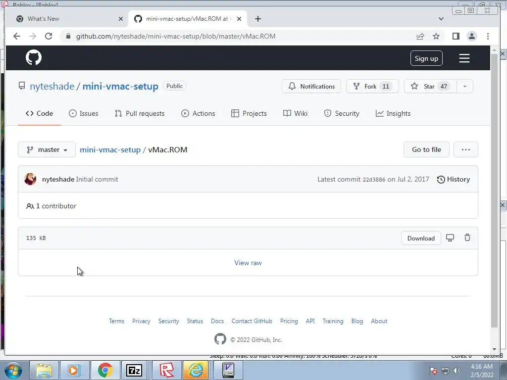Viewport: 507px width, 380px height.
Task: Star the repository
Action: (x=430, y=86)
